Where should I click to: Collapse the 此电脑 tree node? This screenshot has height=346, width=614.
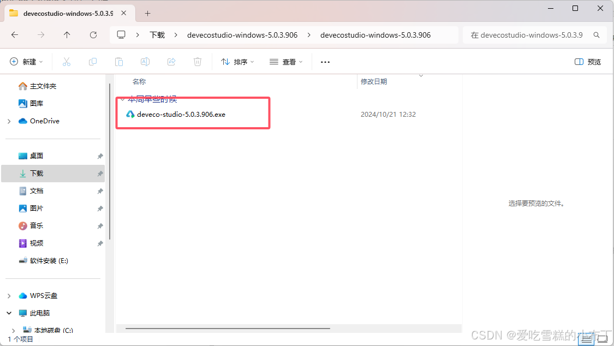click(x=9, y=313)
